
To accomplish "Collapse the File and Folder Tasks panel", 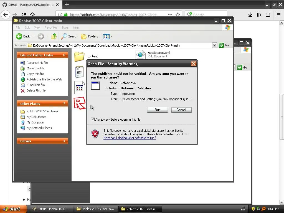I will (64, 55).
